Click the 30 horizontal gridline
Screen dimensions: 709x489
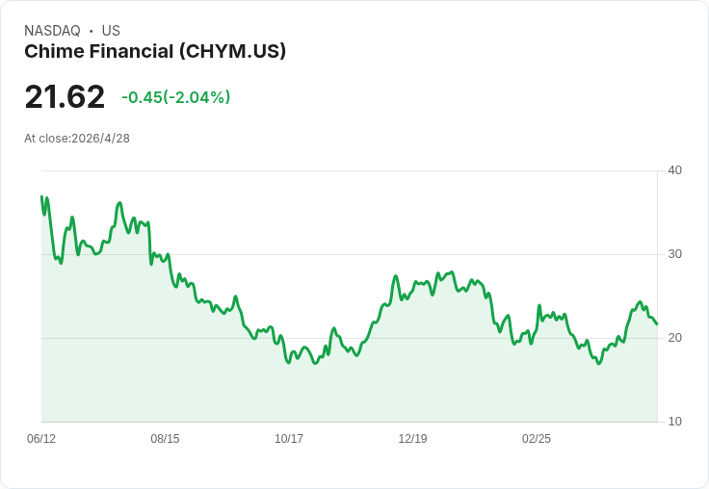point(349,254)
